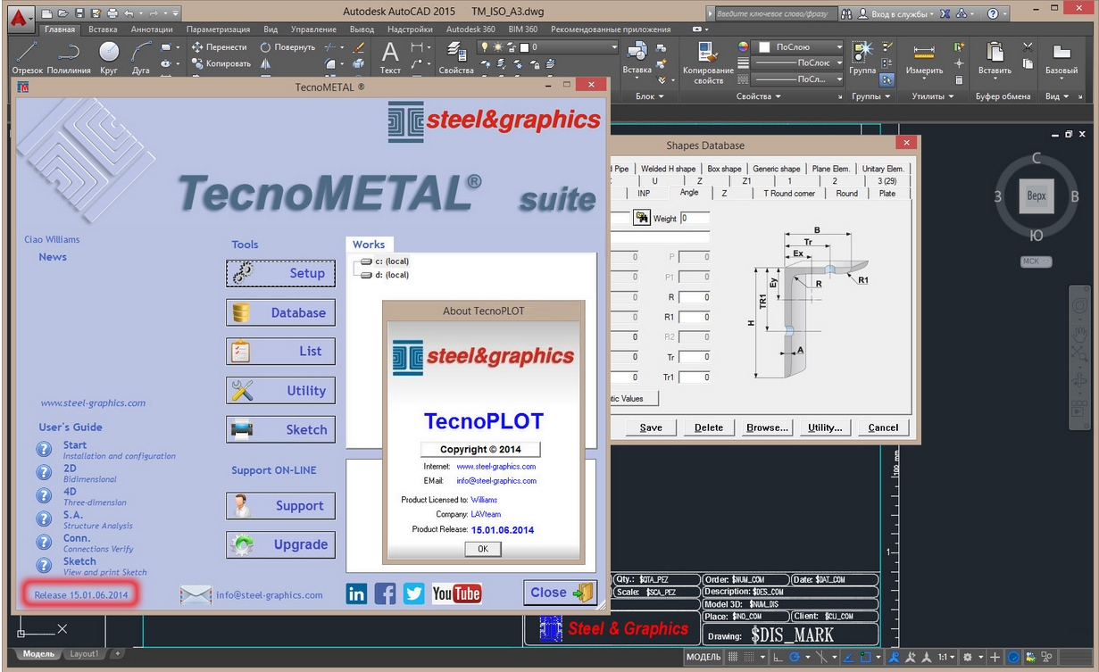Switch to the Вставка ribbon tab
This screenshot has height=672, width=1099.
[x=103, y=29]
